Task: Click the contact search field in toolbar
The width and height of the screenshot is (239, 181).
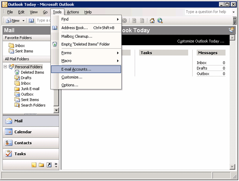Action: (x=43, y=20)
